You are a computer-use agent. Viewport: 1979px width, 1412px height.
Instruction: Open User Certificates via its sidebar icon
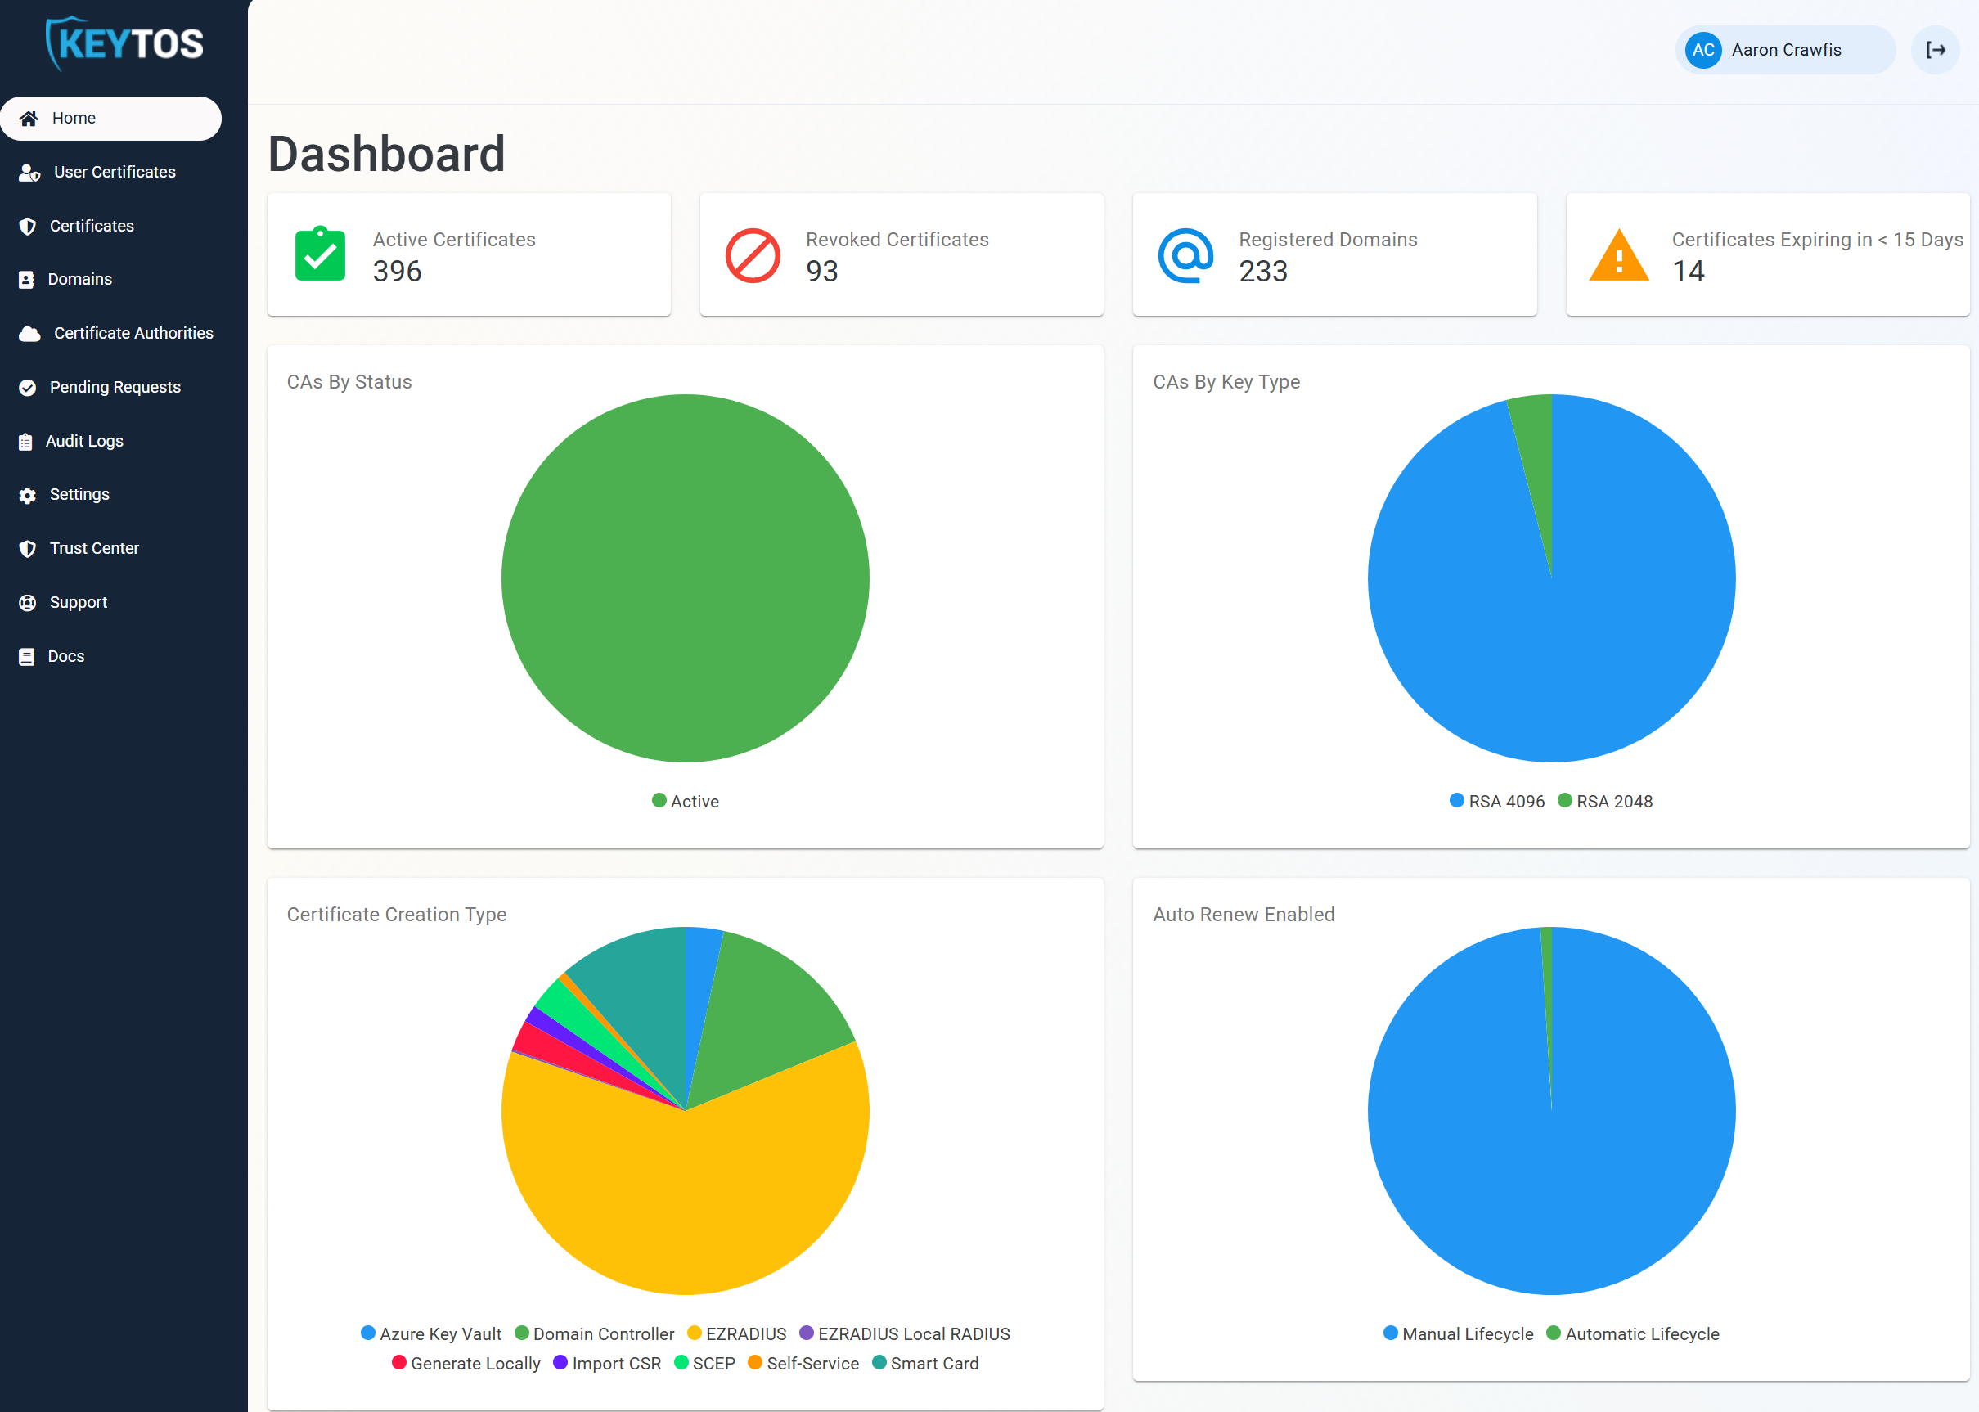[29, 172]
